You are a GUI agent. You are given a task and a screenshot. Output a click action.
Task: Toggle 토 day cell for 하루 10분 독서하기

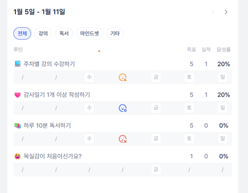point(189,139)
